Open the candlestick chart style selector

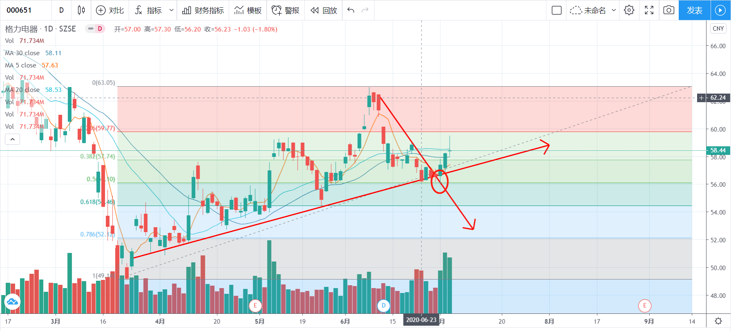tap(81, 10)
